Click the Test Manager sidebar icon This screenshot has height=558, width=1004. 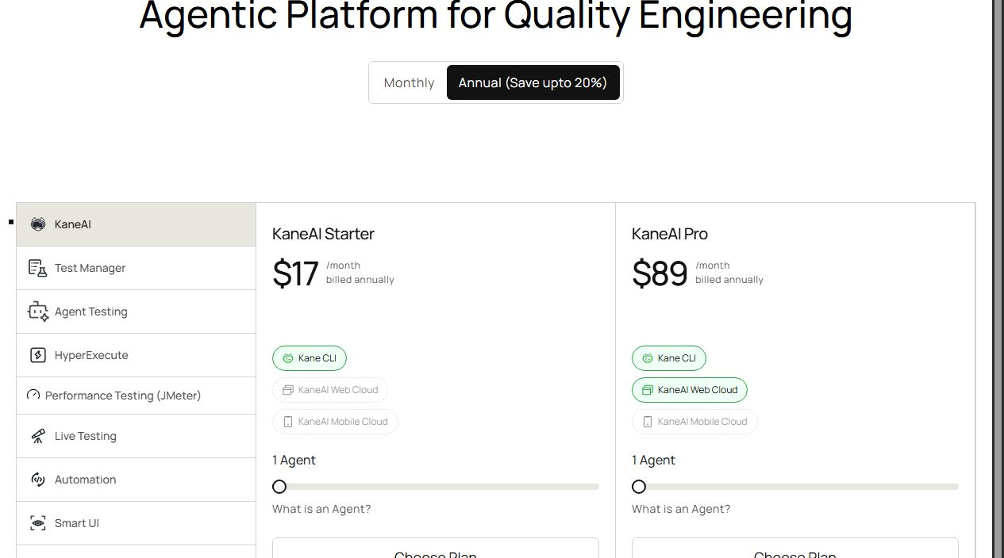[x=38, y=268]
